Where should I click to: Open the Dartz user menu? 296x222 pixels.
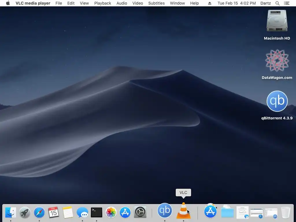[x=265, y=3]
